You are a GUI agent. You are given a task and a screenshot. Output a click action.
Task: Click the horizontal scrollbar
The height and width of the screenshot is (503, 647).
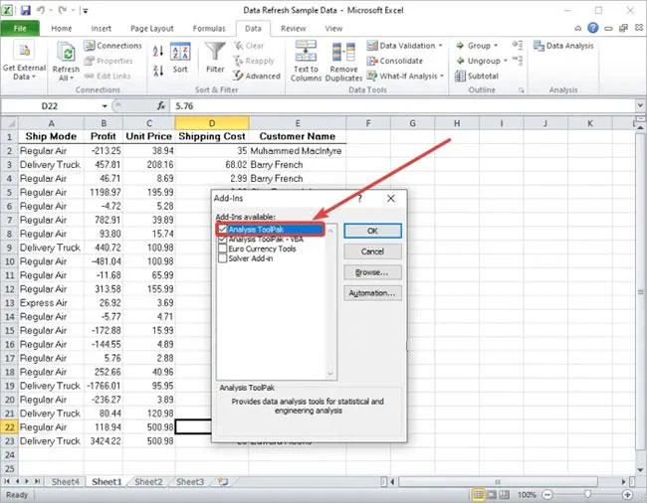[x=498, y=481]
